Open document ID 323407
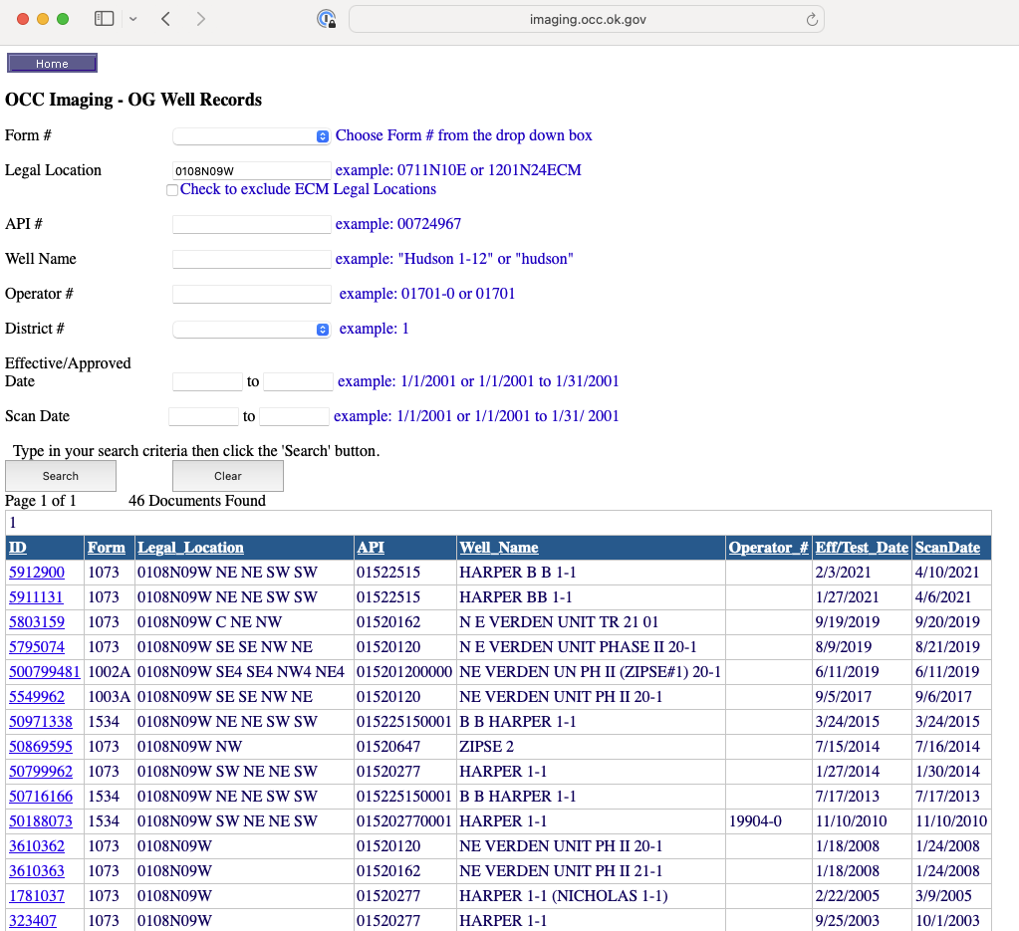The height and width of the screenshot is (931, 1019). pos(33,921)
